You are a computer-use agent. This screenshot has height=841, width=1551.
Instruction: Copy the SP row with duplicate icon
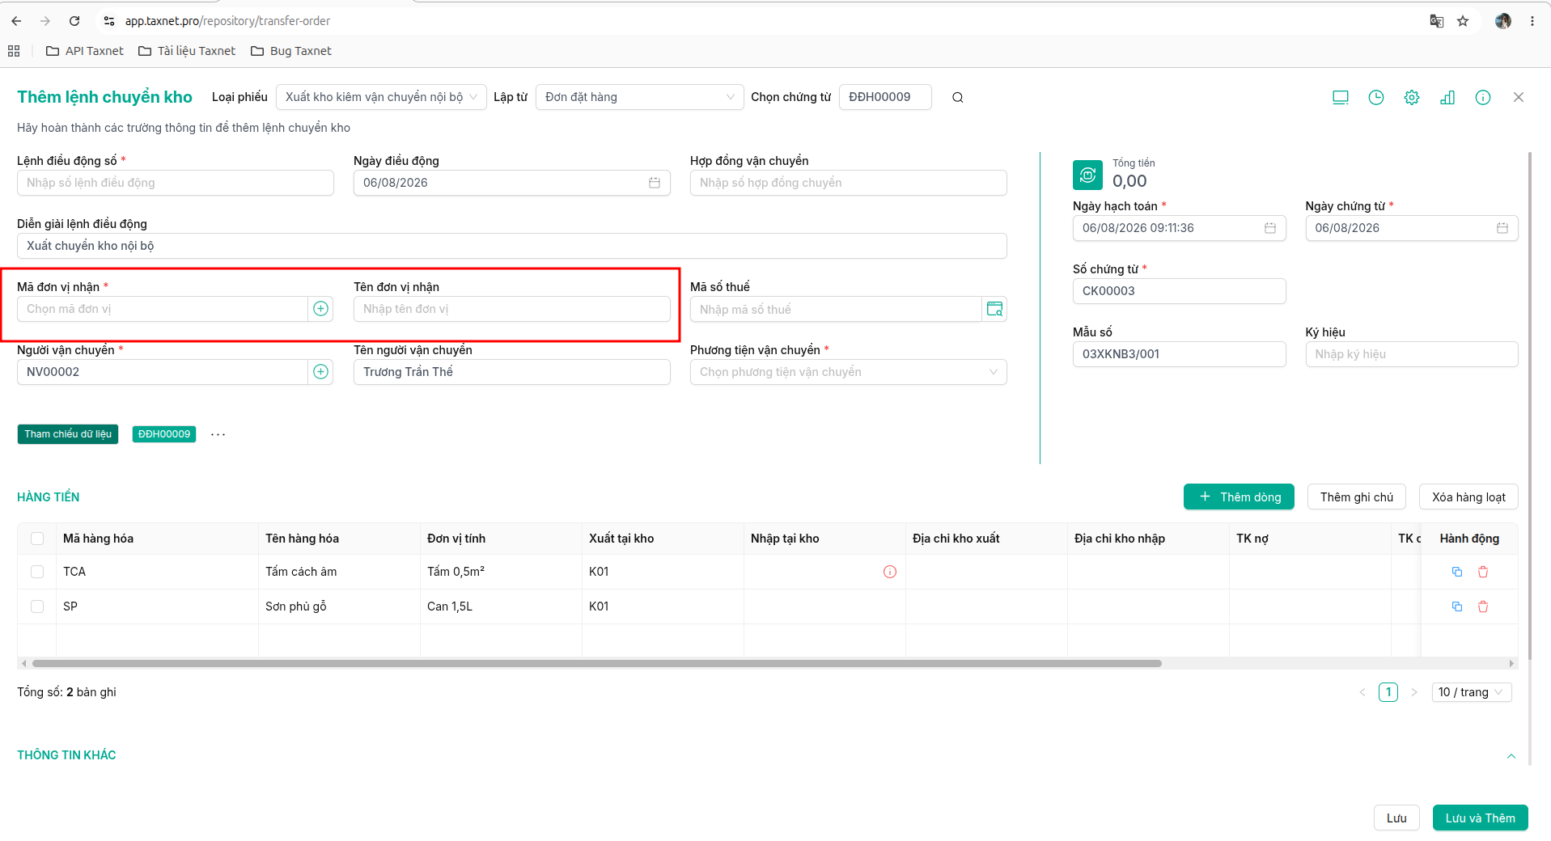tap(1457, 606)
